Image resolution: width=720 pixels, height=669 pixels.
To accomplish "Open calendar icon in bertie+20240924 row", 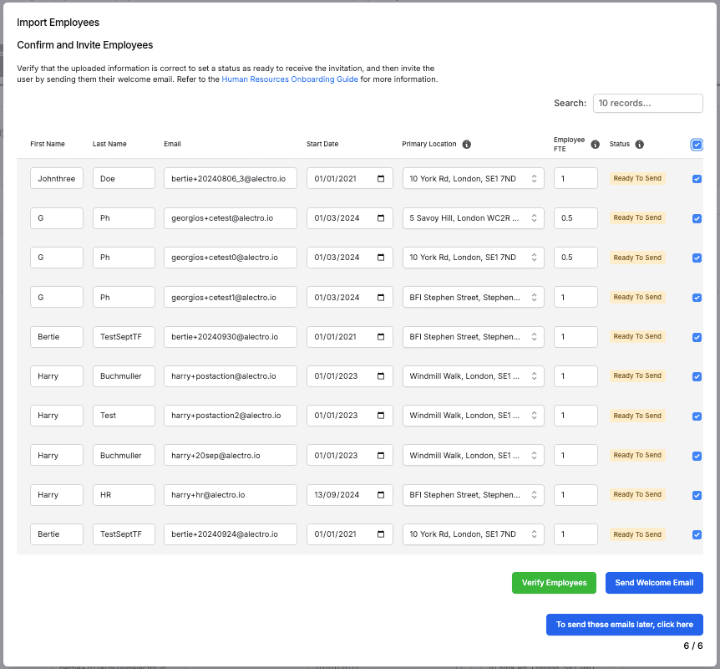I will coord(382,534).
